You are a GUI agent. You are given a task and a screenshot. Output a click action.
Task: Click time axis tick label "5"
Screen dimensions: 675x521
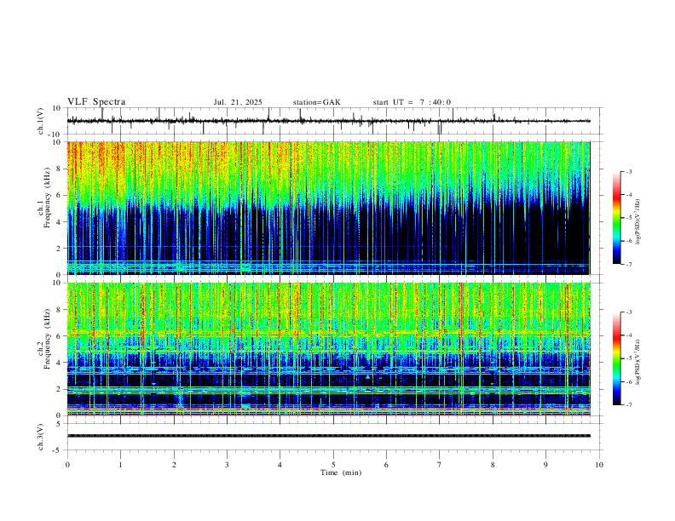[333, 465]
